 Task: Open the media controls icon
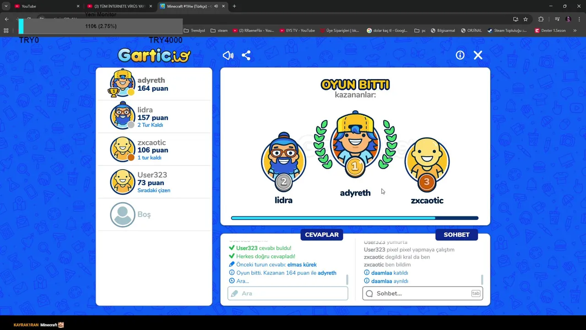[x=557, y=19]
